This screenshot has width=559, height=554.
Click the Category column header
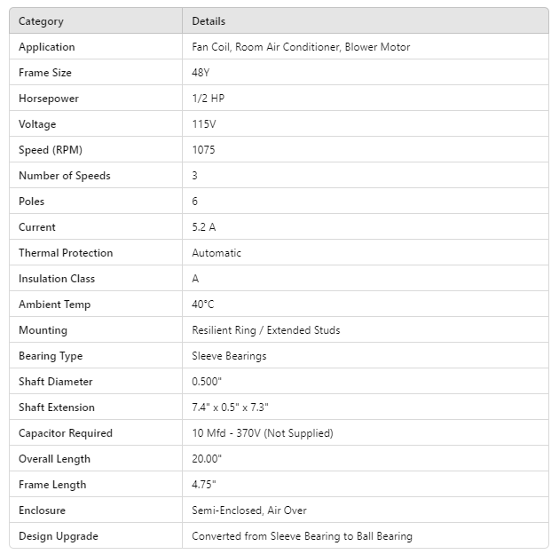tap(41, 21)
